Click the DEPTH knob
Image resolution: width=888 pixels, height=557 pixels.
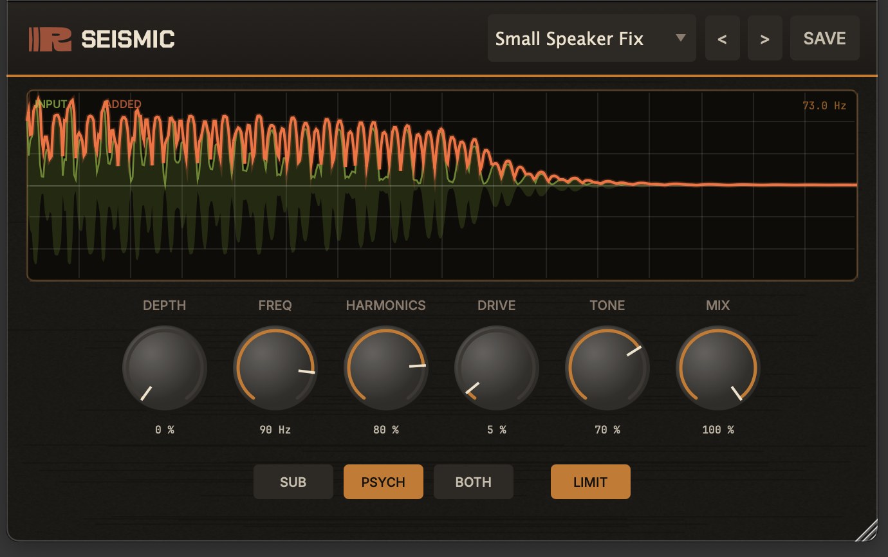point(165,369)
